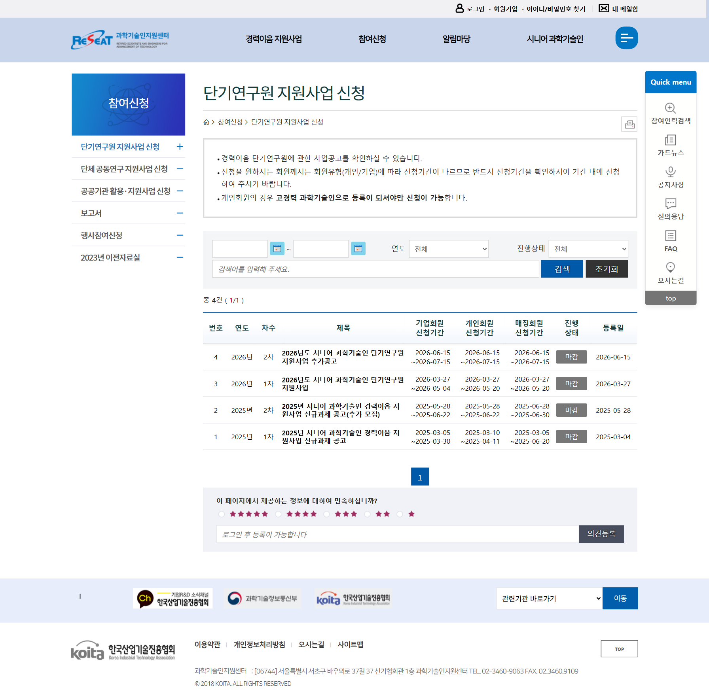Open the 알림마당 top menu
709x690 pixels.
click(x=456, y=39)
